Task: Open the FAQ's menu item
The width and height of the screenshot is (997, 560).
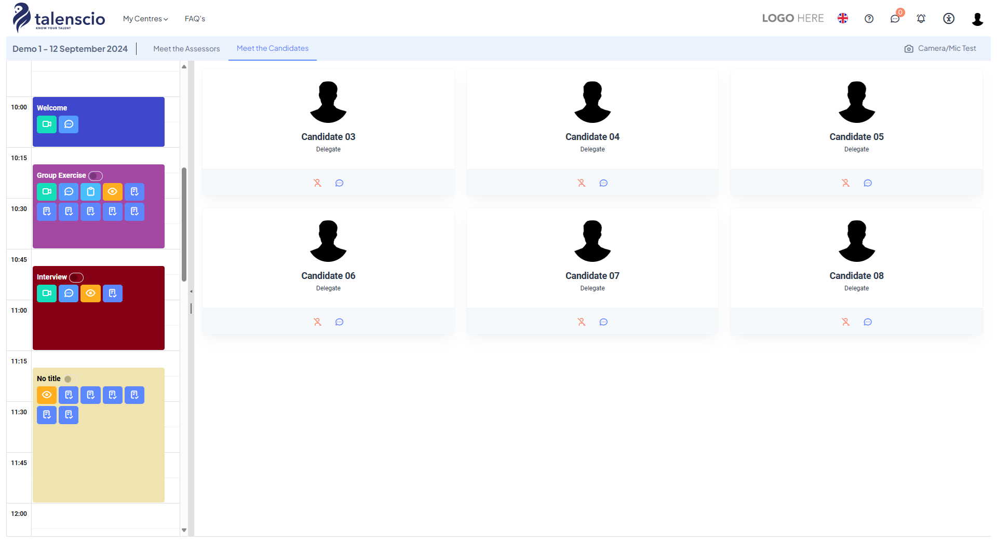Action: tap(195, 19)
